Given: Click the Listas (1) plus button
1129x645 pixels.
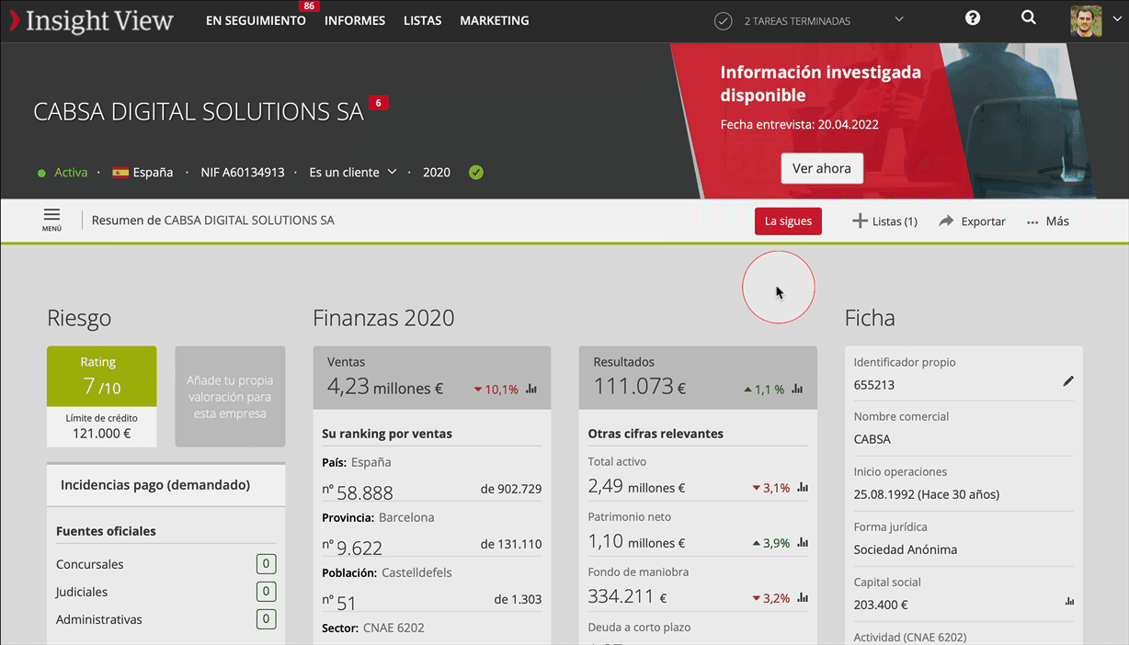Looking at the screenshot, I should coord(885,221).
